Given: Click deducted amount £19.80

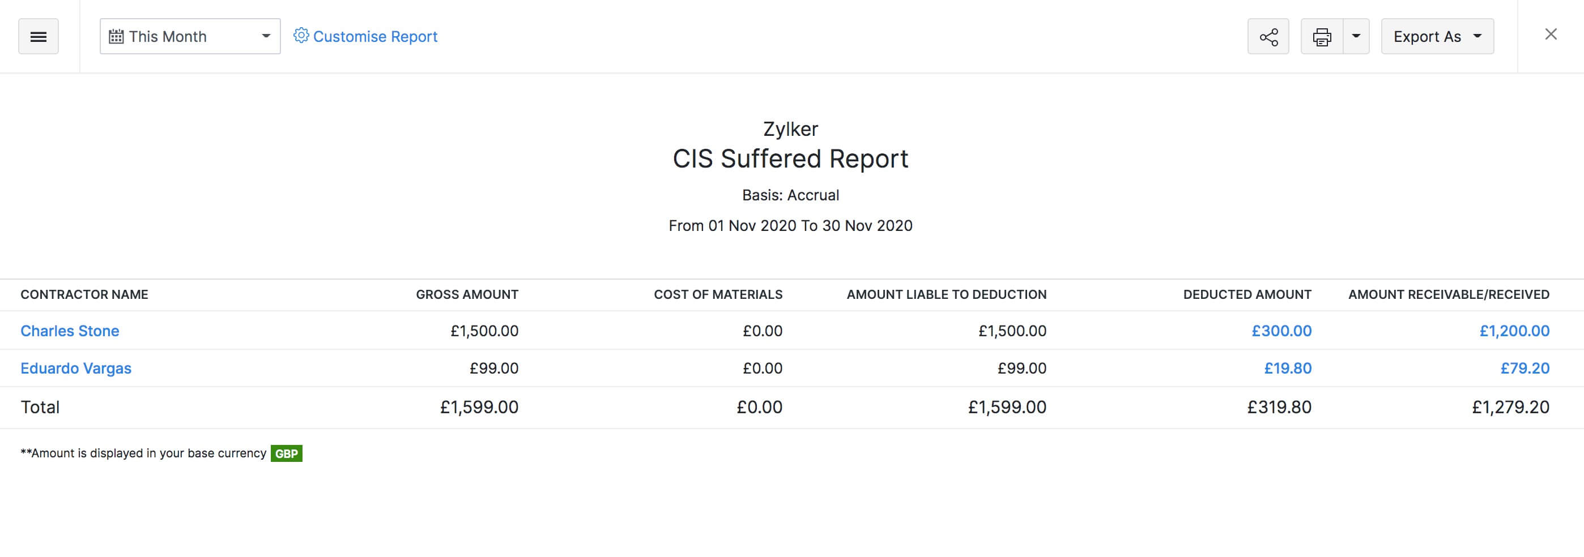Looking at the screenshot, I should (1288, 369).
